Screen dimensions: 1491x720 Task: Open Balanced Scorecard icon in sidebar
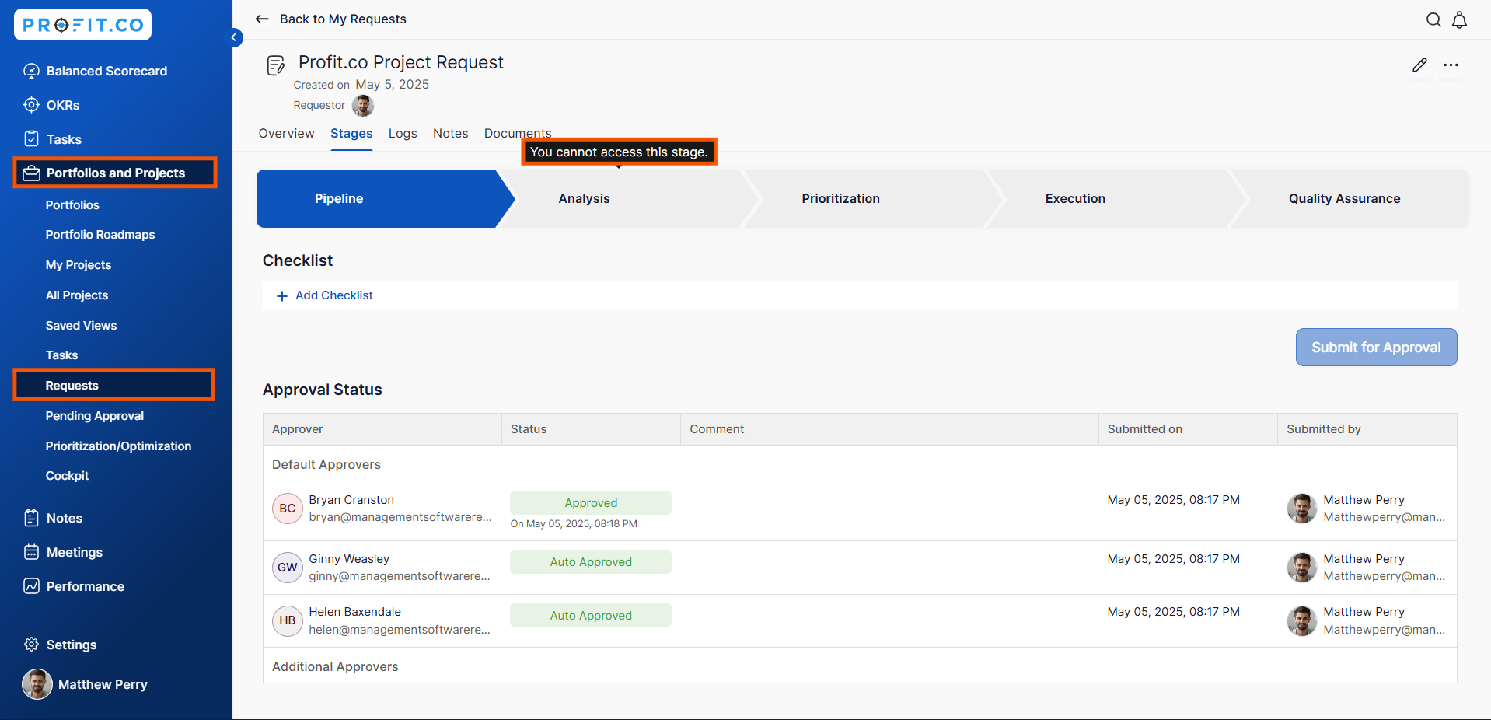pos(31,71)
